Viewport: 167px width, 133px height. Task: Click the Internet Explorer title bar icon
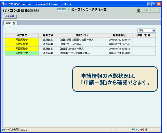pyautogui.click(x=3, y=4)
